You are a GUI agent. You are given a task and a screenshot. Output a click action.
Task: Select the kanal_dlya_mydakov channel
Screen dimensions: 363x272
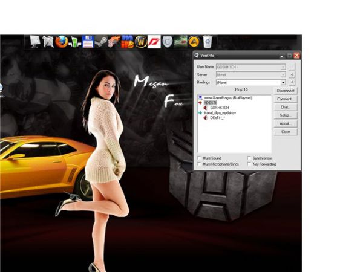click(x=220, y=112)
